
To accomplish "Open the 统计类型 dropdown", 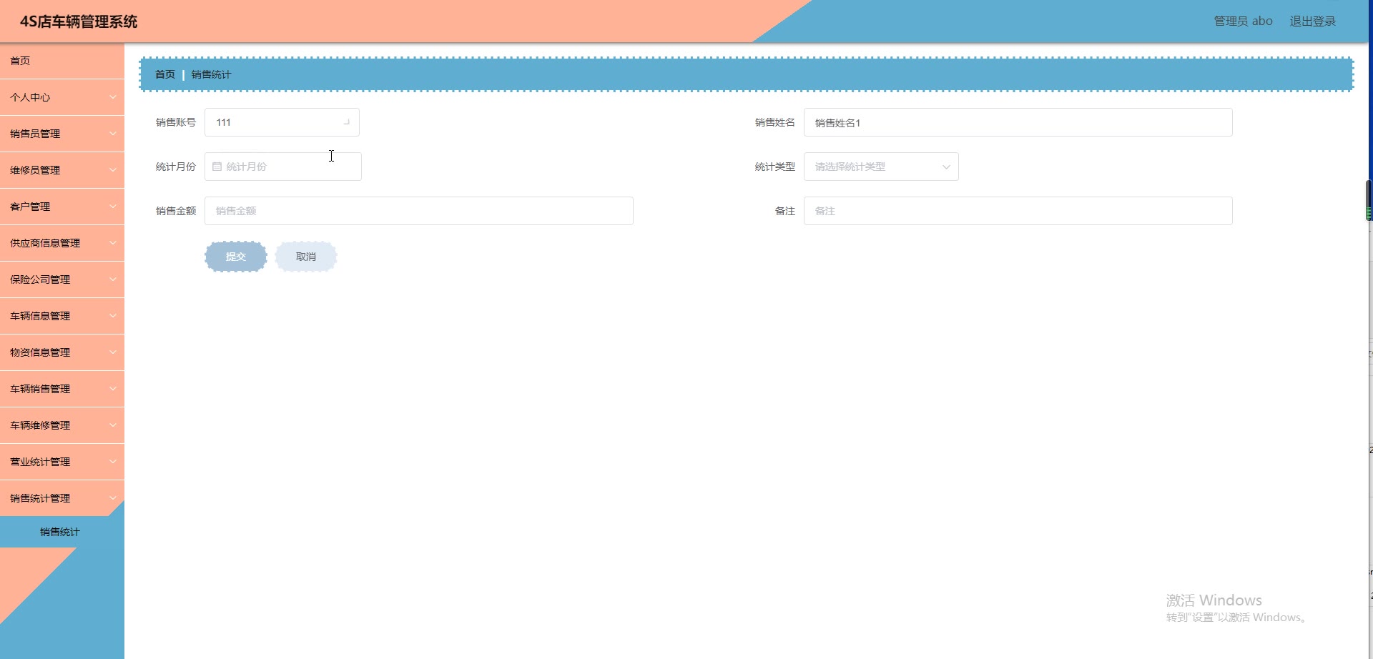I will point(881,167).
